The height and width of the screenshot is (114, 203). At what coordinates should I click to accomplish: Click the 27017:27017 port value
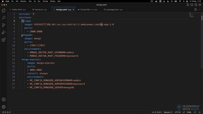[x=37, y=46]
